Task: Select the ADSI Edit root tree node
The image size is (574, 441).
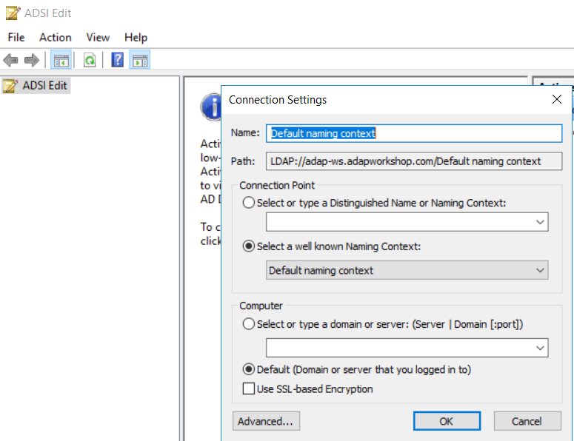Action: click(x=36, y=86)
